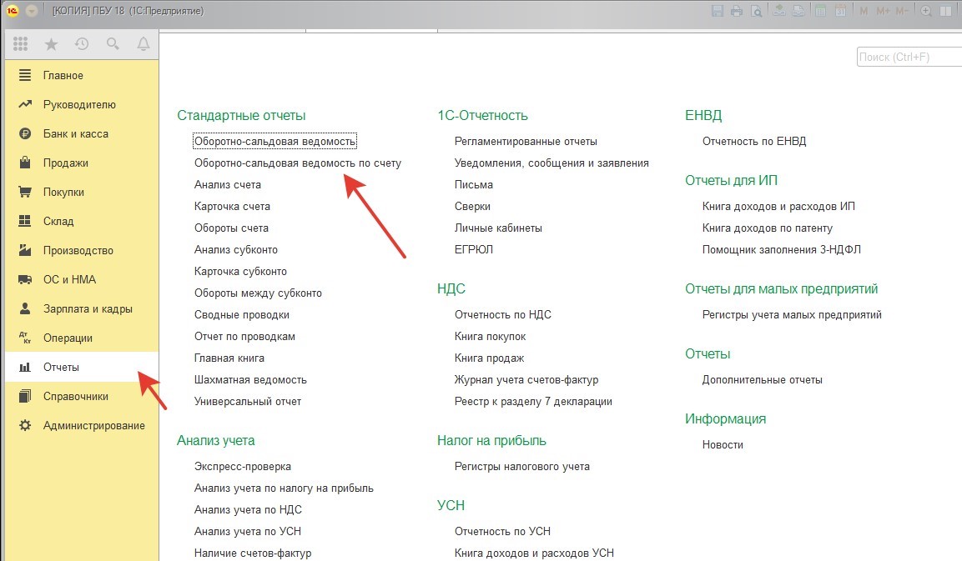962x561 pixels.
Task: Click the magnifier search icon in sidebar panel
Action: (113, 44)
